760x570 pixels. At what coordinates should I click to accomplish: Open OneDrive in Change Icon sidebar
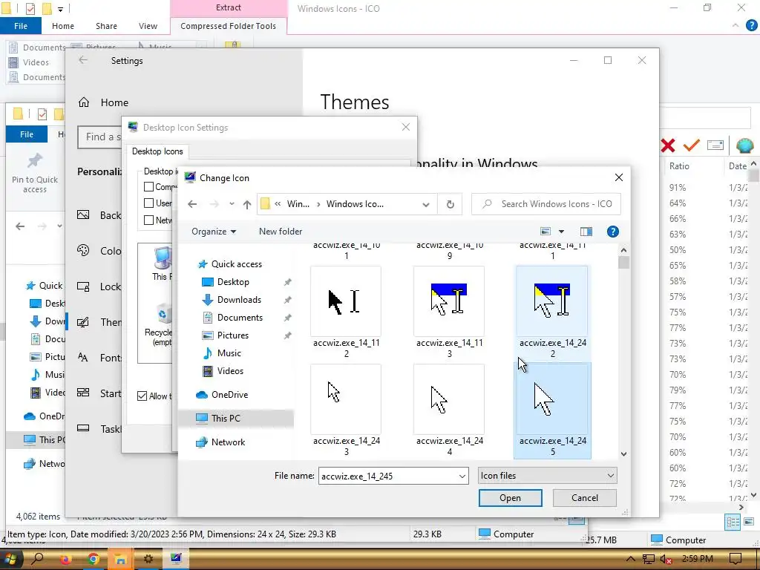(229, 395)
